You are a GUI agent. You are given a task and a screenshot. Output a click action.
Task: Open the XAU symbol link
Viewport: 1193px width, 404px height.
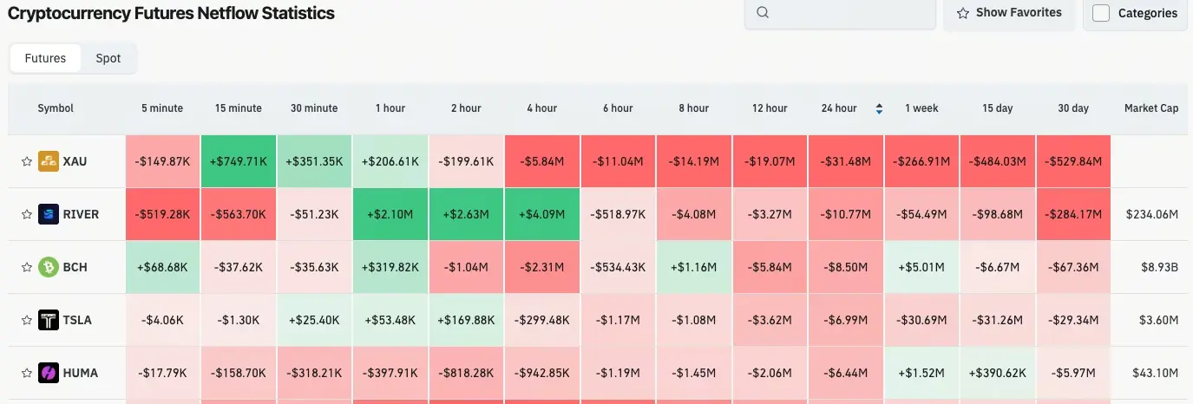75,161
